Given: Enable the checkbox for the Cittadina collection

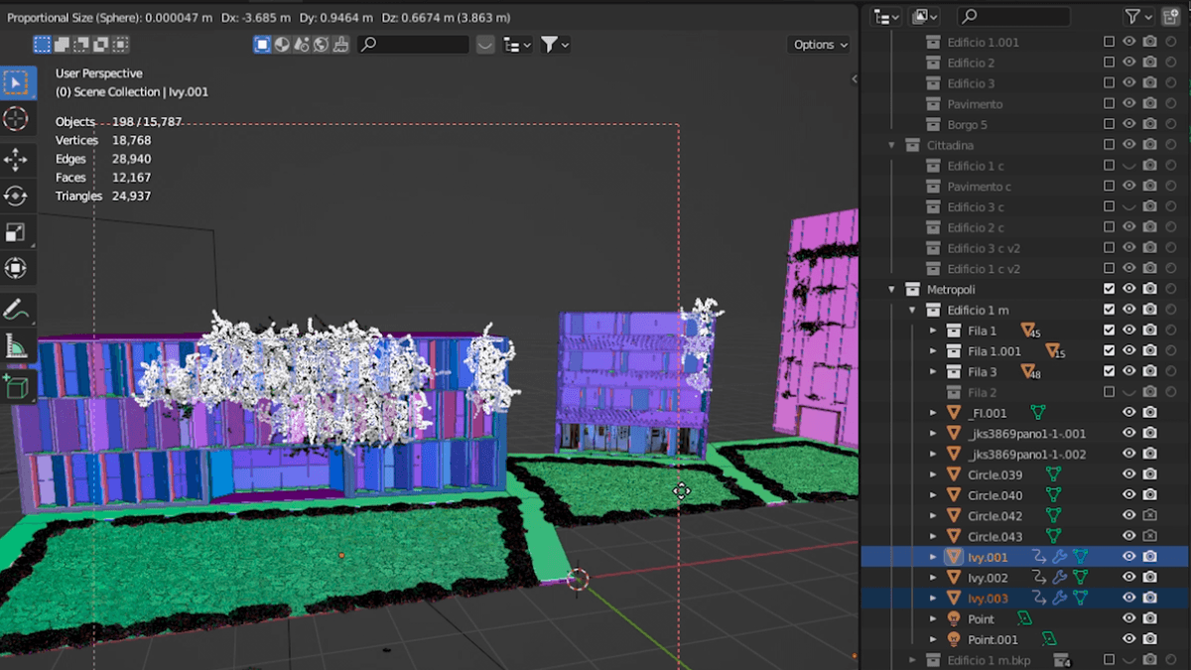Looking at the screenshot, I should 1109,144.
